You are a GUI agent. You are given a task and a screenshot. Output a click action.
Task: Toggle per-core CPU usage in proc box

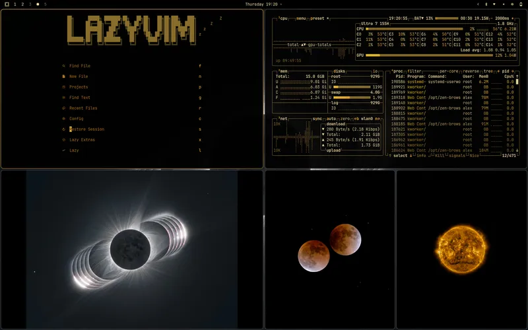[449, 71]
